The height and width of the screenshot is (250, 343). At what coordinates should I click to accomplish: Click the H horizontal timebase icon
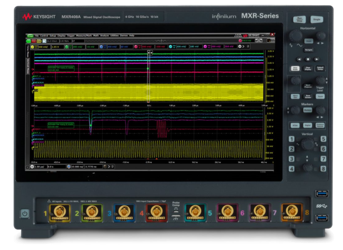coord(32,167)
